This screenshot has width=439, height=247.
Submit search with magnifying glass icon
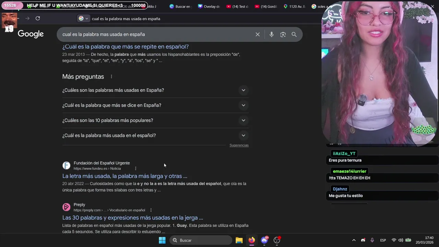pos(294,34)
